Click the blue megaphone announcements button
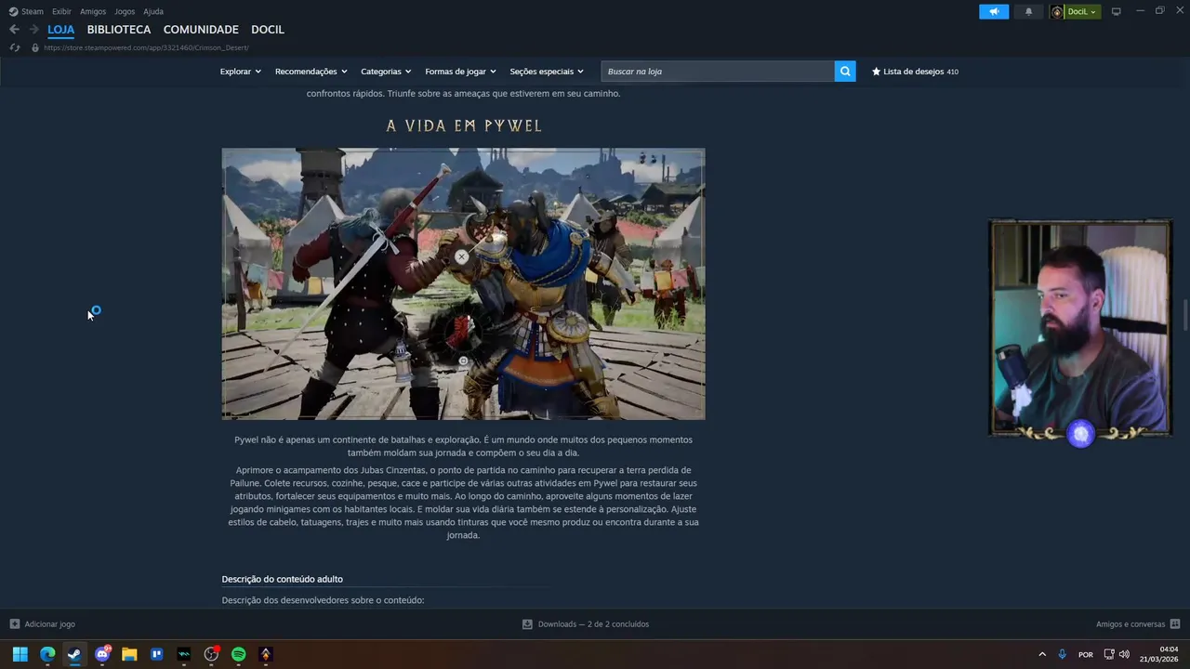This screenshot has height=669, width=1190. [994, 11]
